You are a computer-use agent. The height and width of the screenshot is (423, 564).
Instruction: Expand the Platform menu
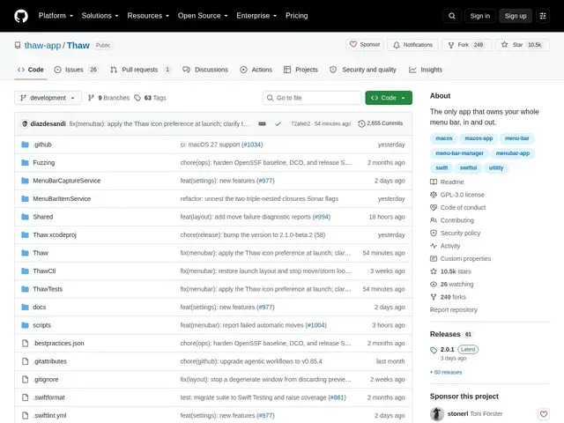coord(56,16)
